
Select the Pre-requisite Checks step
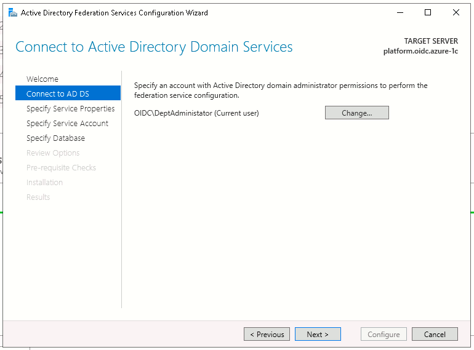coord(61,167)
